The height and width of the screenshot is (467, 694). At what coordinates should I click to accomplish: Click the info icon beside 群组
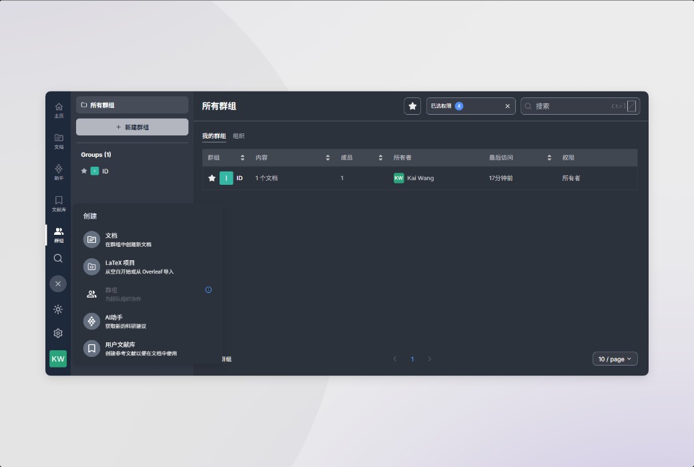pyautogui.click(x=208, y=290)
